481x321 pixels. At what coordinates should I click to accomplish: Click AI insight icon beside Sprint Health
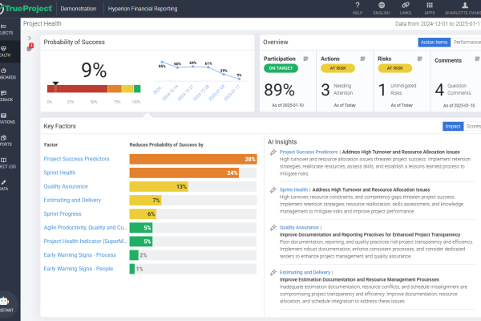click(273, 190)
